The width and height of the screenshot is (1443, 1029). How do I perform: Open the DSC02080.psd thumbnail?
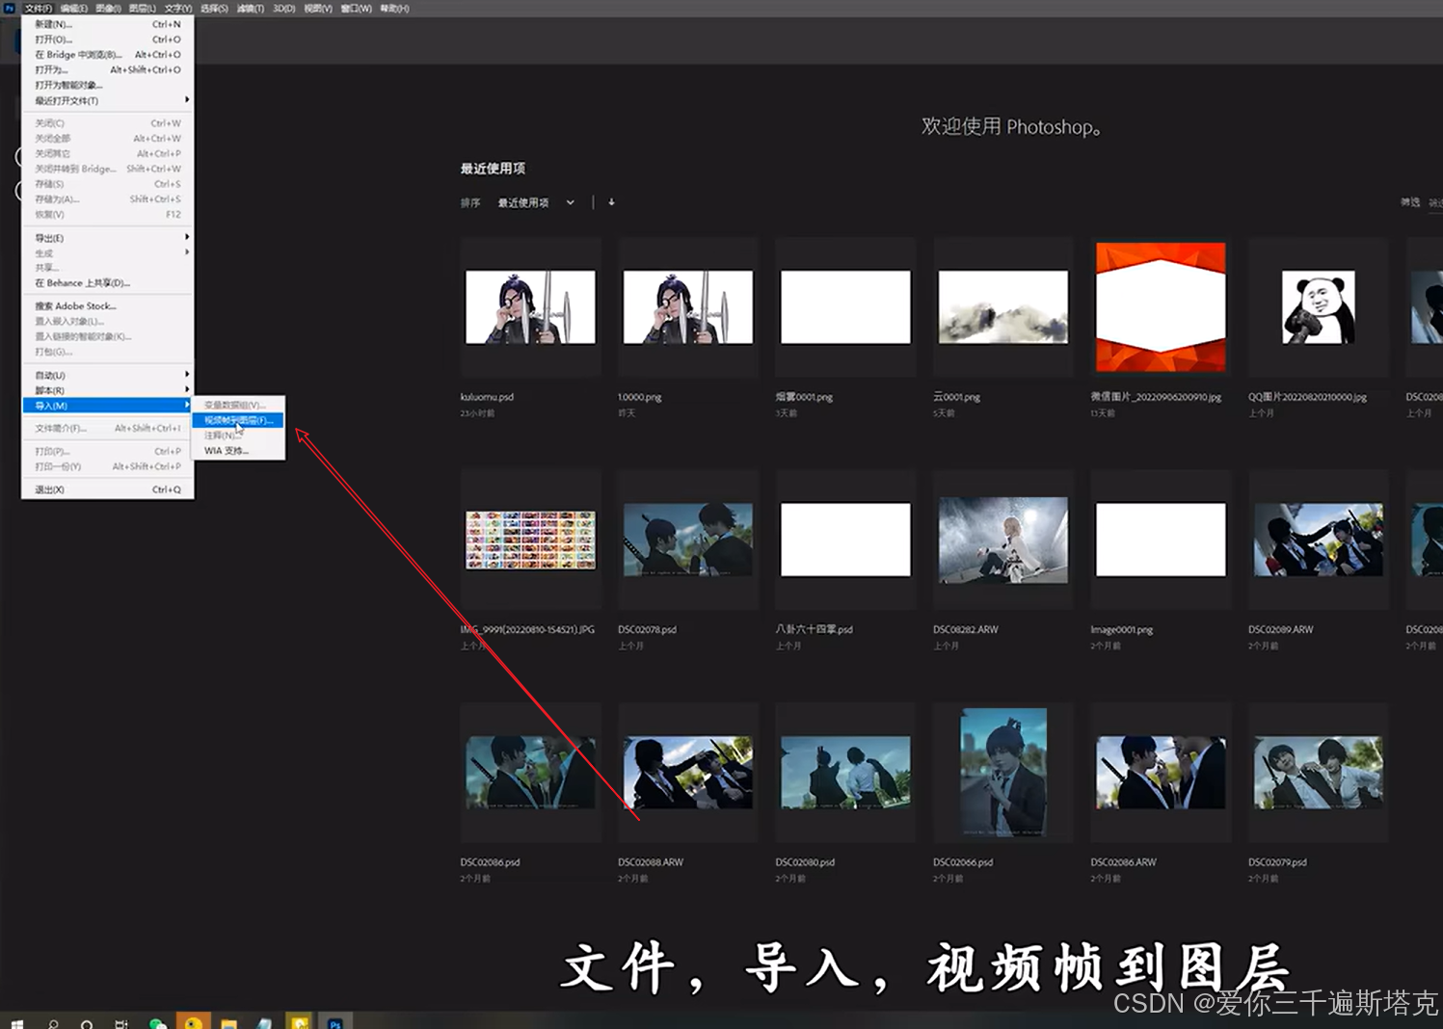845,773
